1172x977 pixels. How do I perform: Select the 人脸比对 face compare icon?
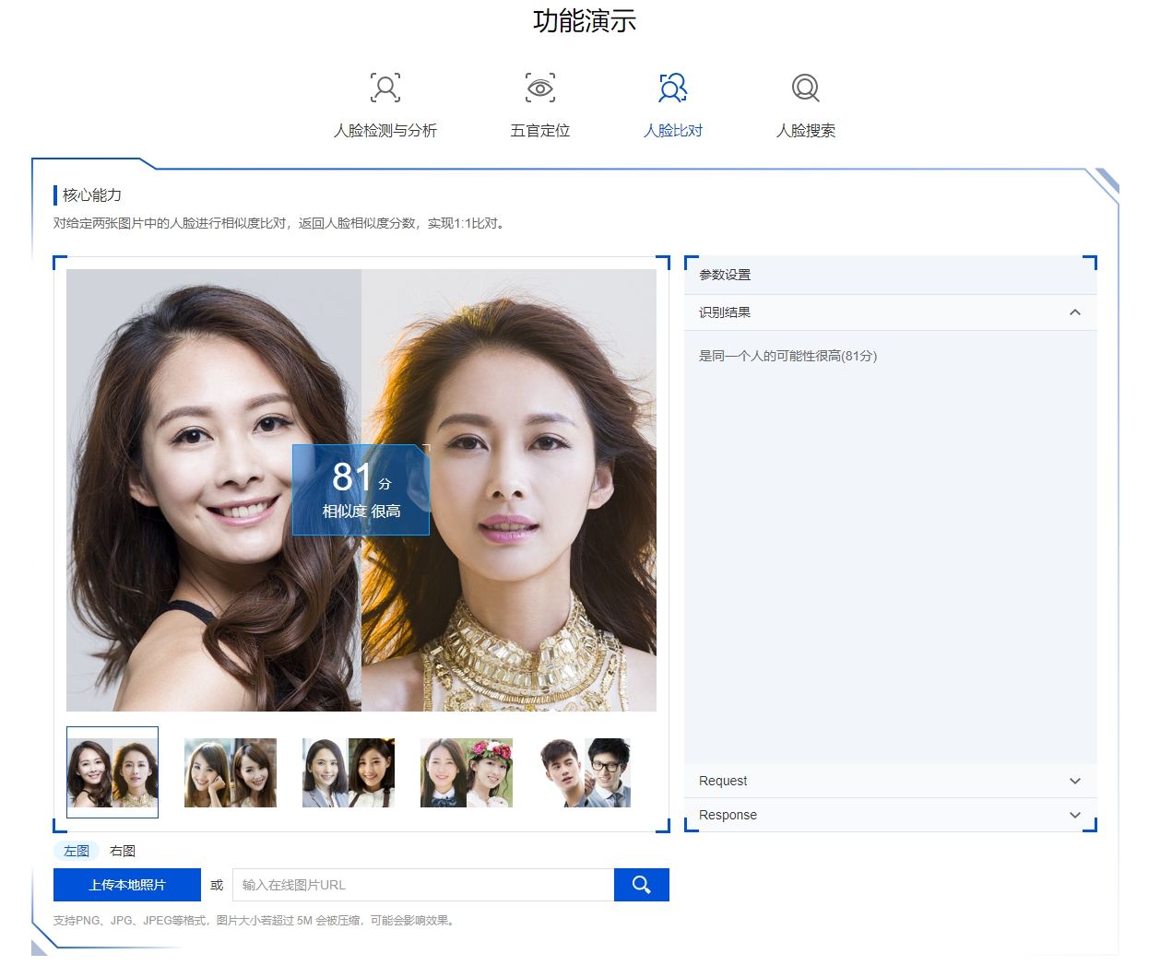673,88
